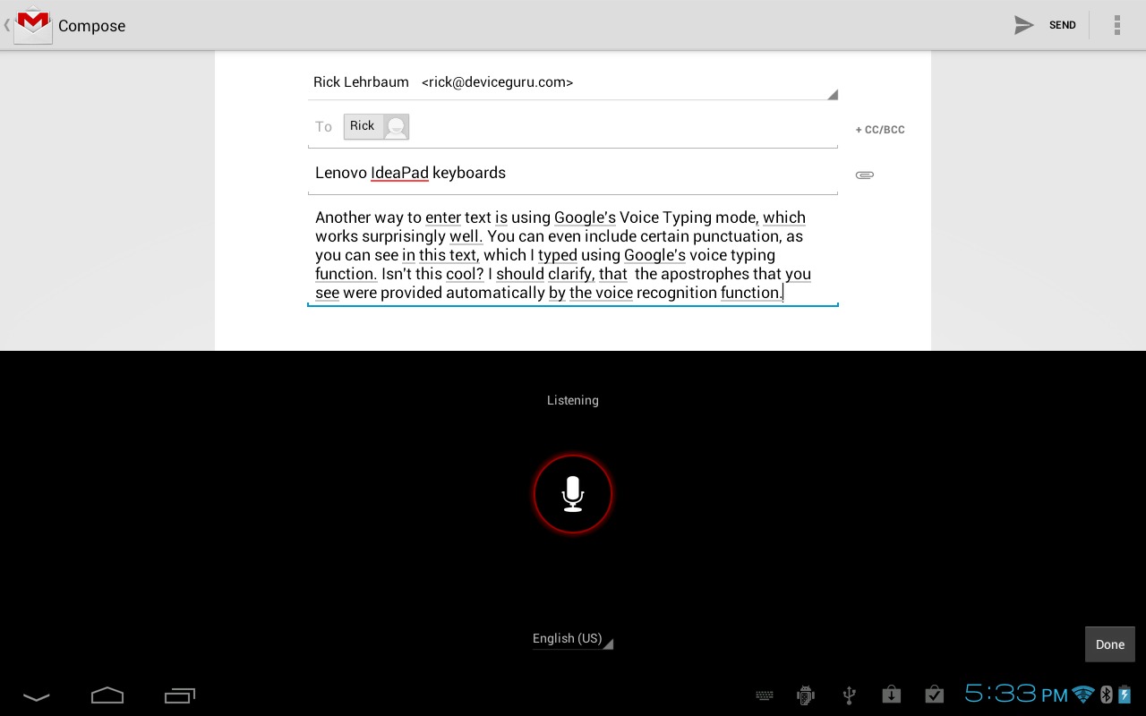Screen dimensions: 1146x716
Task: Send the email with the SEND button
Action: [1045, 25]
